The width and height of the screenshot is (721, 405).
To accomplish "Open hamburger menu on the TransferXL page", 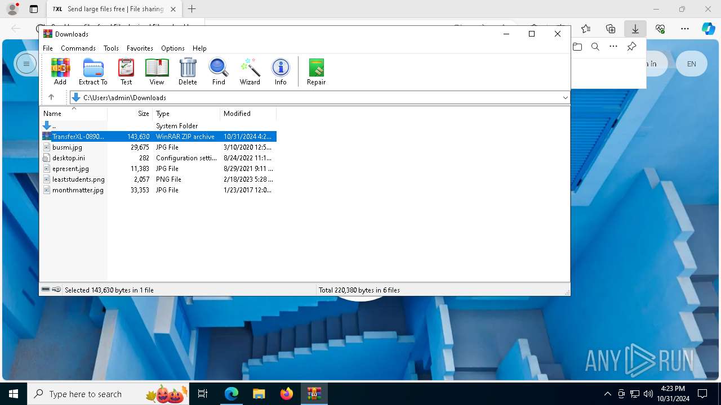I will click(x=26, y=64).
